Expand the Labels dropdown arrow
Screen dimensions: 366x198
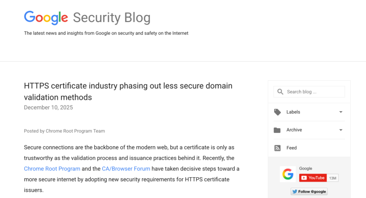[341, 112]
